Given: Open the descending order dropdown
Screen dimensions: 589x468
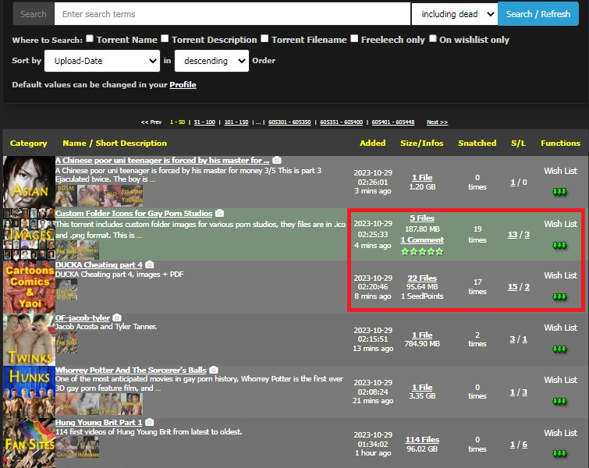Looking at the screenshot, I should [211, 61].
